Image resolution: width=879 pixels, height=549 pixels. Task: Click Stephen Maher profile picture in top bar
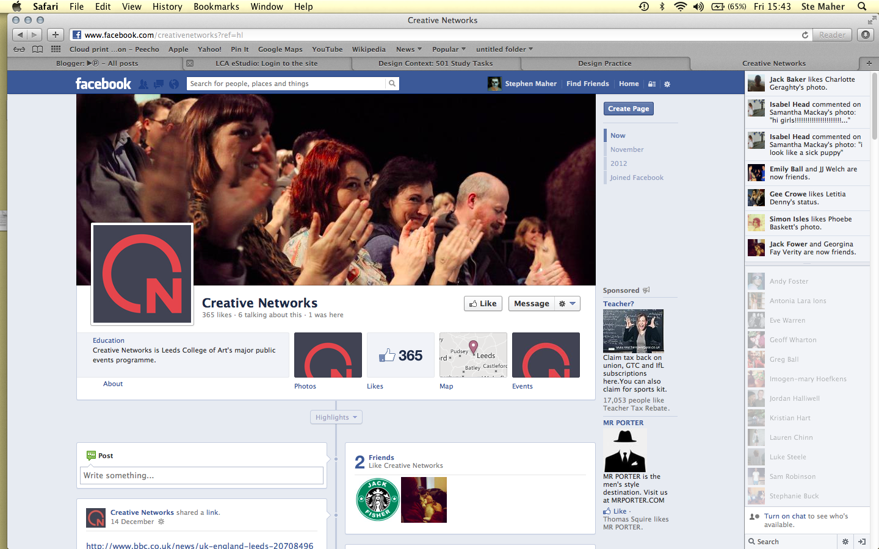coord(494,84)
